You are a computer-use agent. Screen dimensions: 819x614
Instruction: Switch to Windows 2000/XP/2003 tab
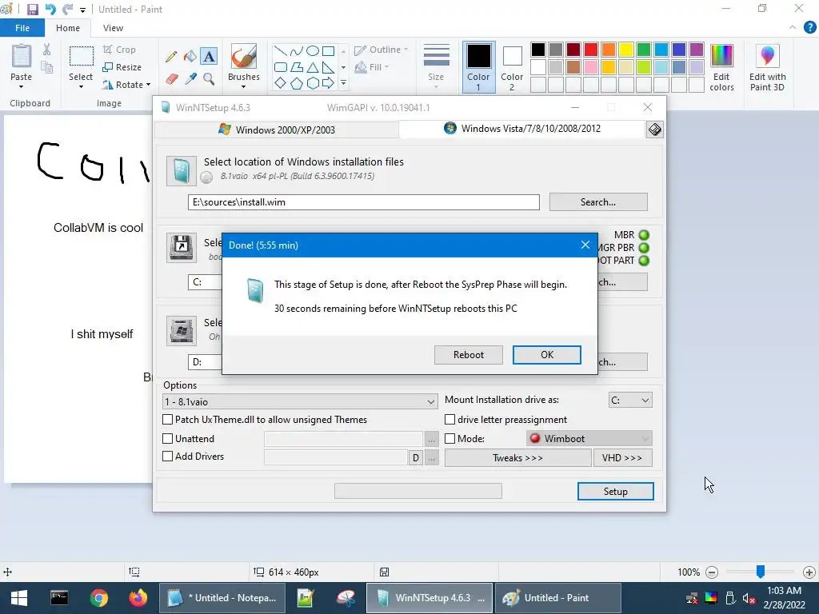coord(277,130)
